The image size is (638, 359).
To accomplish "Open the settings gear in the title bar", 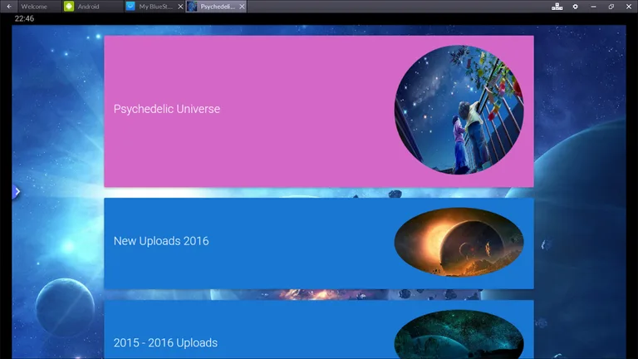I will [x=576, y=7].
